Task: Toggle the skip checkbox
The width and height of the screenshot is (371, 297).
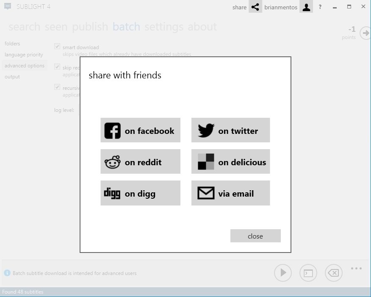Action: [x=57, y=67]
